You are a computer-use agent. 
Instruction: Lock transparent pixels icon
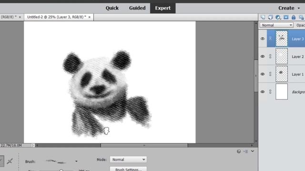pos(301,17)
